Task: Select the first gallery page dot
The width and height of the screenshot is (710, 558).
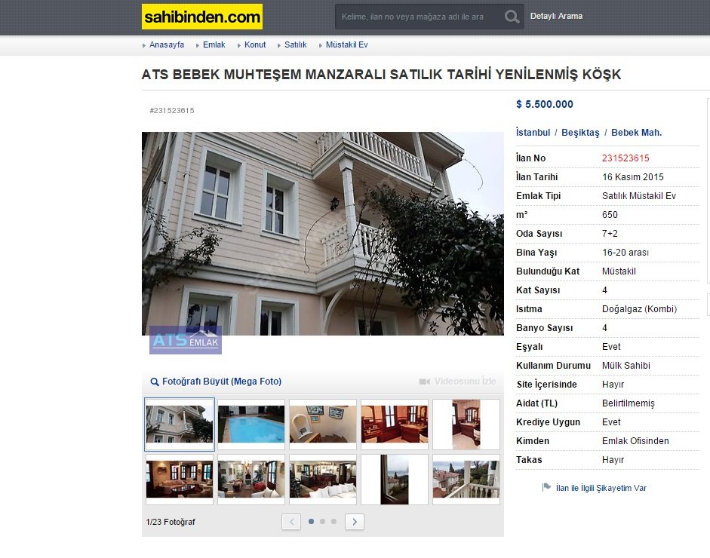Action: click(x=311, y=521)
